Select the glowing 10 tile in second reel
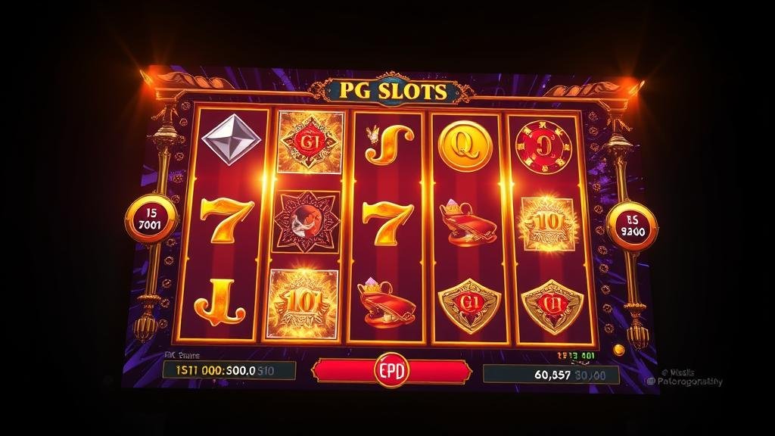775x436 pixels. coord(303,304)
